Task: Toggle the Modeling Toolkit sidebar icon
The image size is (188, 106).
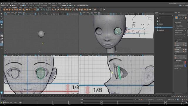Action: pyautogui.click(x=180, y=5)
